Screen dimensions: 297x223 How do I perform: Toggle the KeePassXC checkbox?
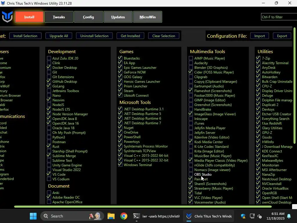click(x=258, y=156)
